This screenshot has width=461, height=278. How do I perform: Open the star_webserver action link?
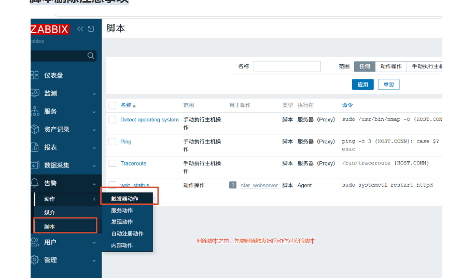(x=259, y=185)
